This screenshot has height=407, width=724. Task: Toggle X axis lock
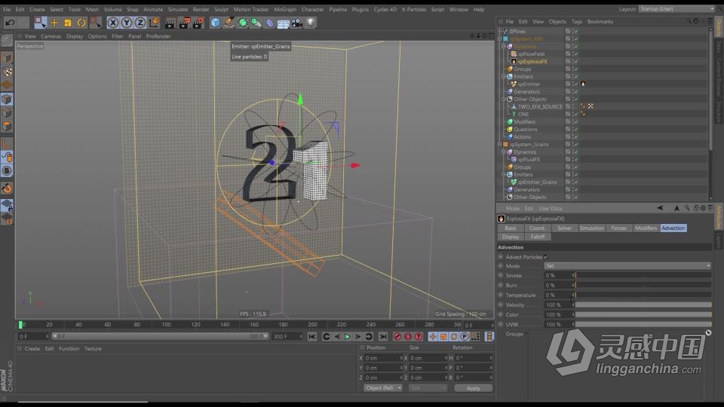point(112,22)
